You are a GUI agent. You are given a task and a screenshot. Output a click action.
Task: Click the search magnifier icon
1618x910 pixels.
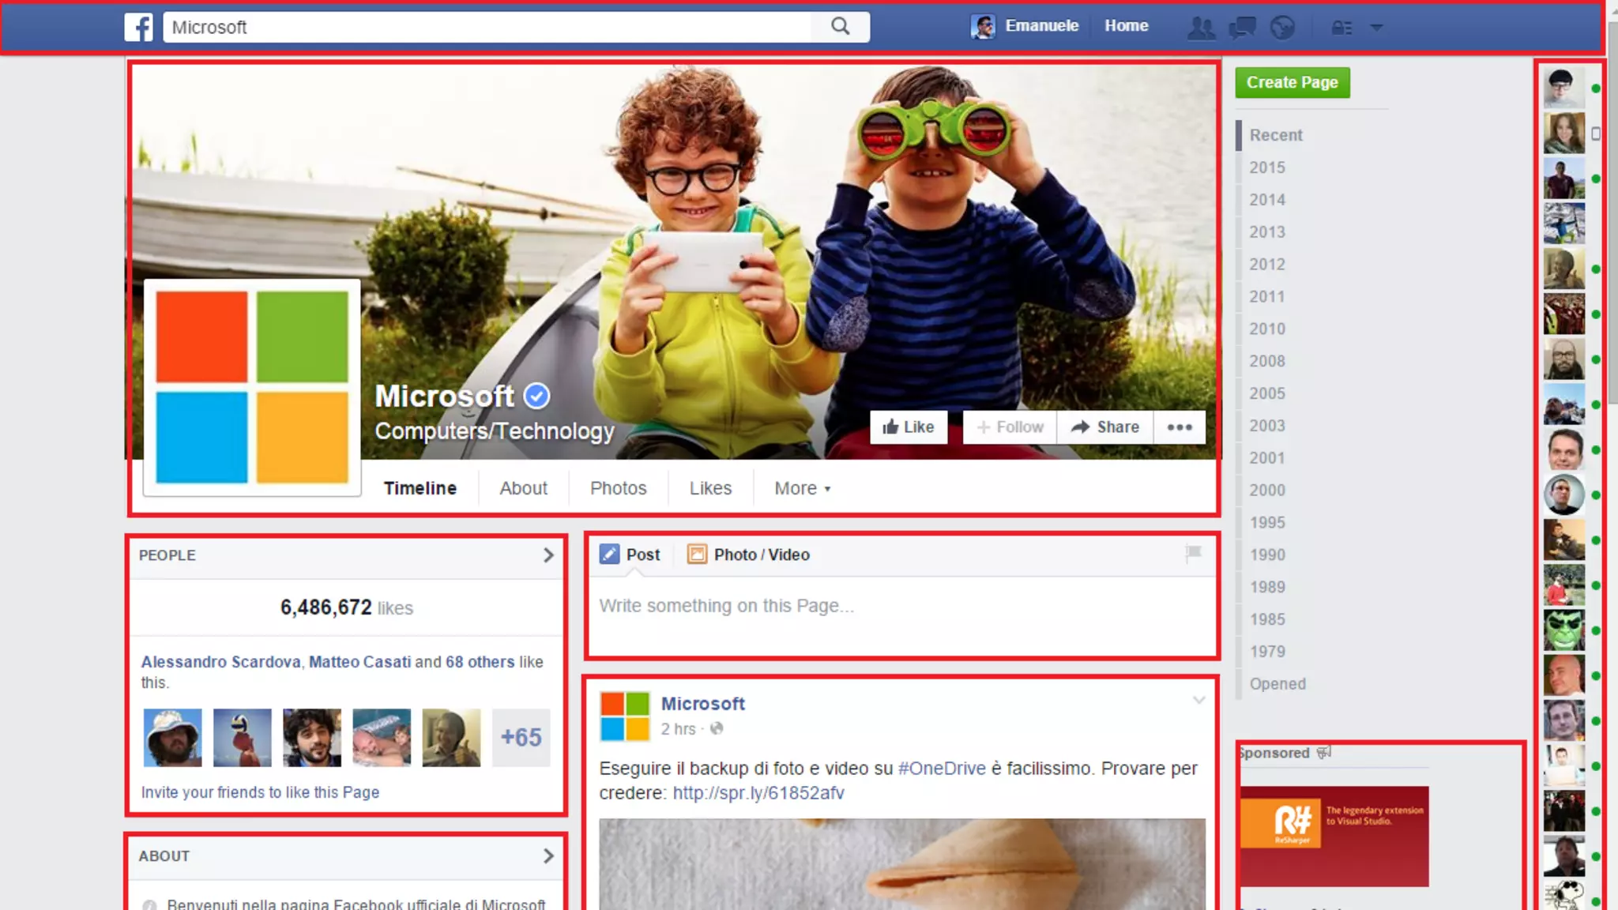click(x=840, y=27)
